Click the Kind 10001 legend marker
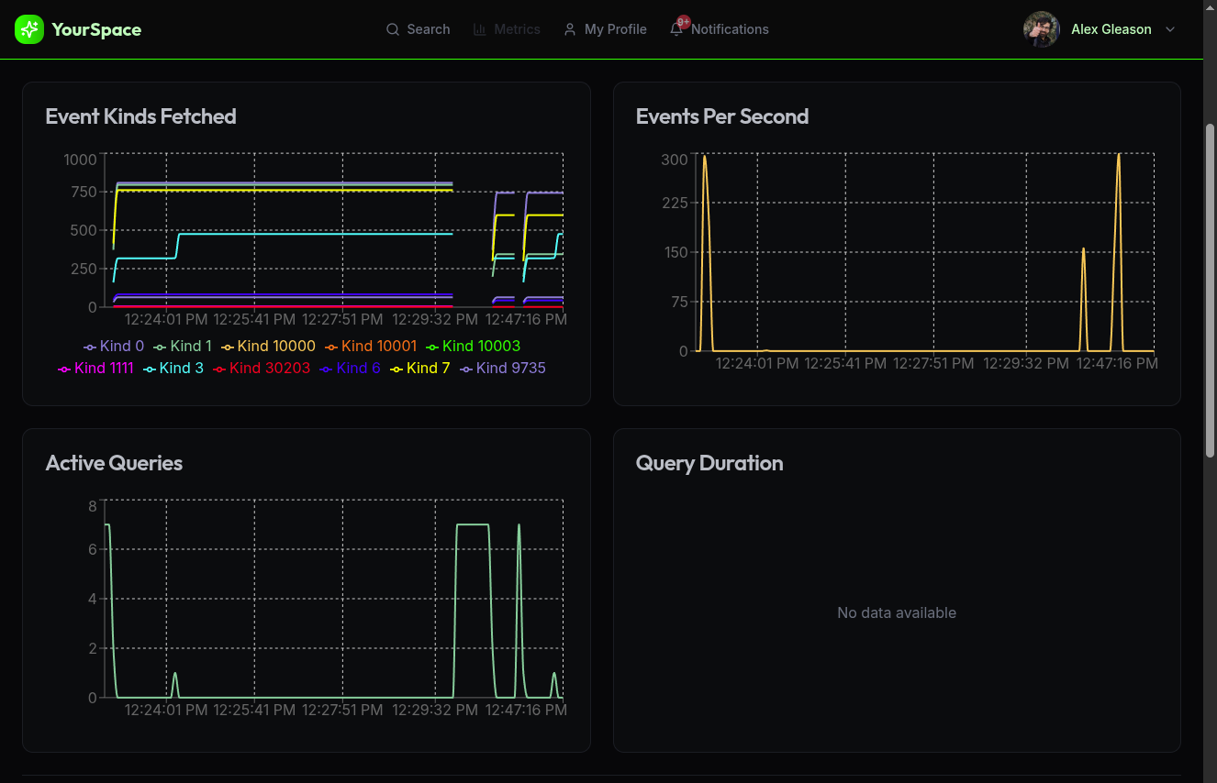 tap(331, 347)
